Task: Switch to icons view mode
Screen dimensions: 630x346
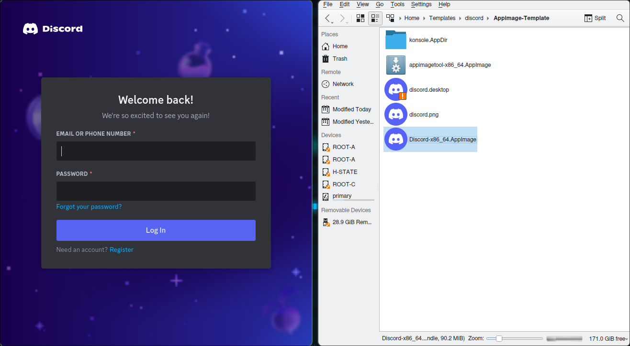Action: click(x=360, y=18)
